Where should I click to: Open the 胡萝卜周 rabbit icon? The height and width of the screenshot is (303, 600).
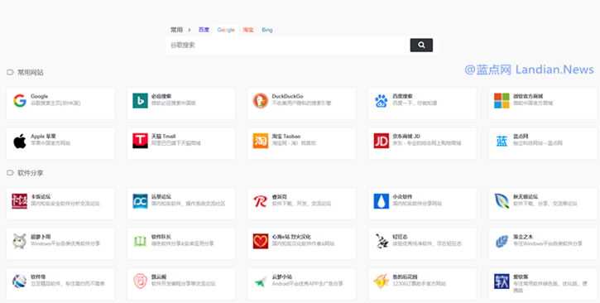pyautogui.click(x=19, y=242)
